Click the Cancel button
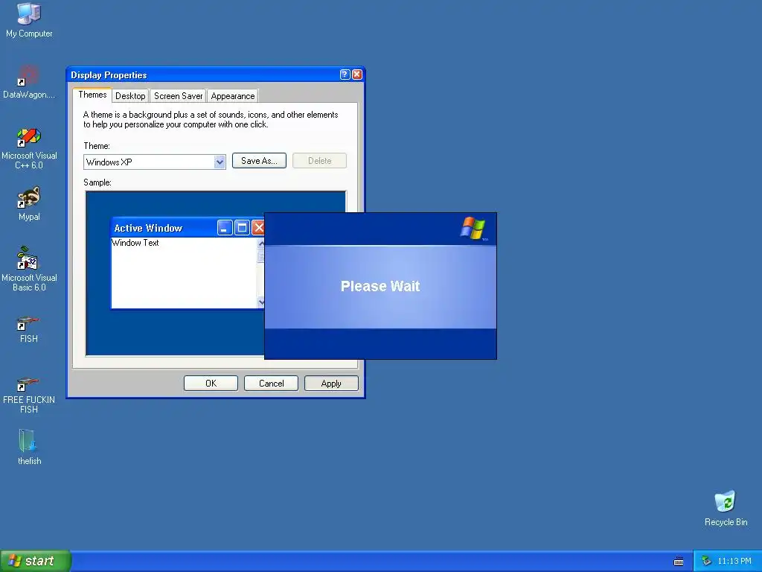 271,384
